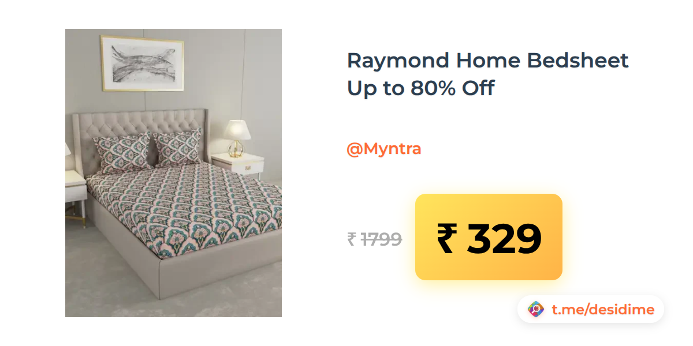Viewport: 693px width, 346px height.
Task: Click the Raymond Home Bedsheet title
Action: pyautogui.click(x=487, y=60)
